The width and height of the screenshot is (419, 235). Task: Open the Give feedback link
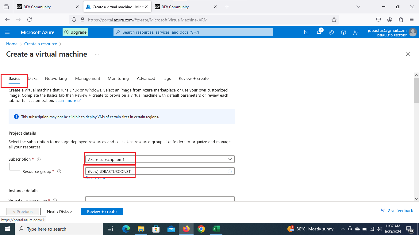397,211
